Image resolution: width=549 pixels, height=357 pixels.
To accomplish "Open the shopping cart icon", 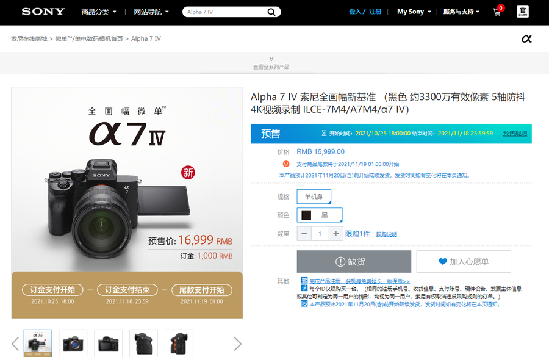I will pos(497,12).
